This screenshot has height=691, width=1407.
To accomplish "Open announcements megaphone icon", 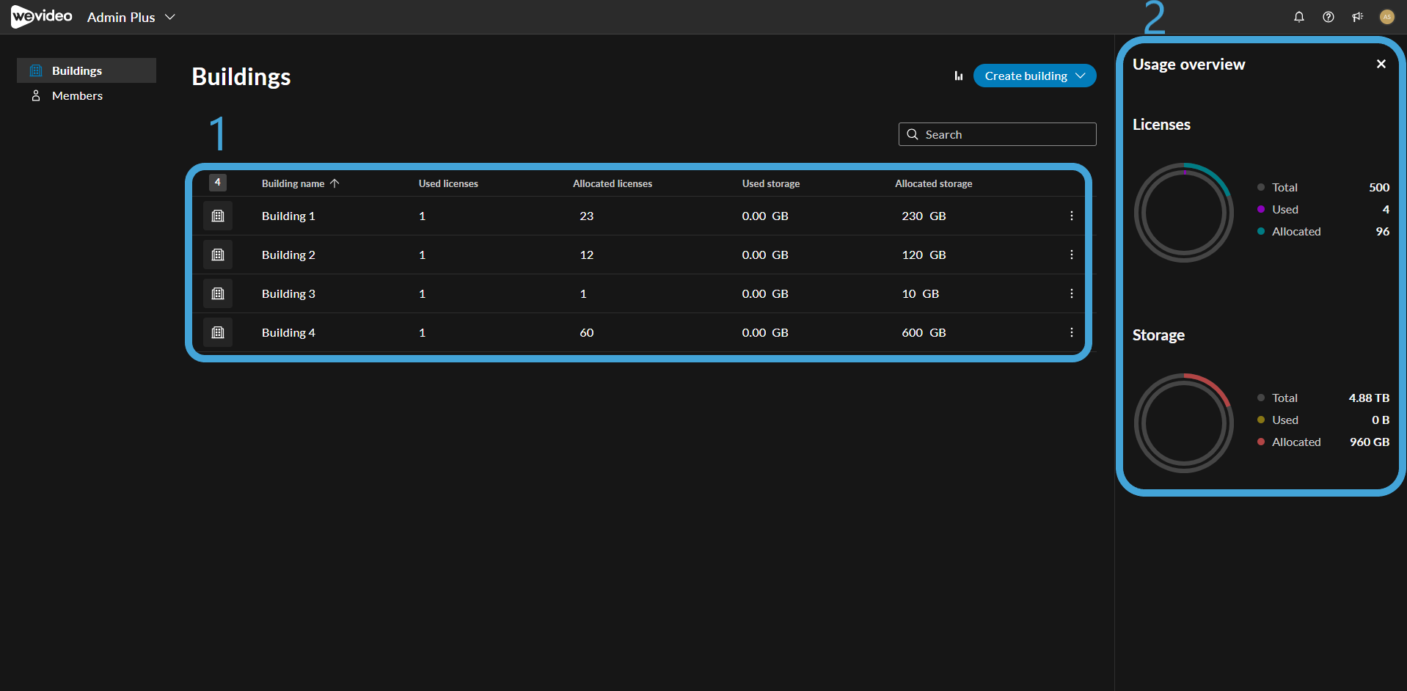I will (1357, 17).
